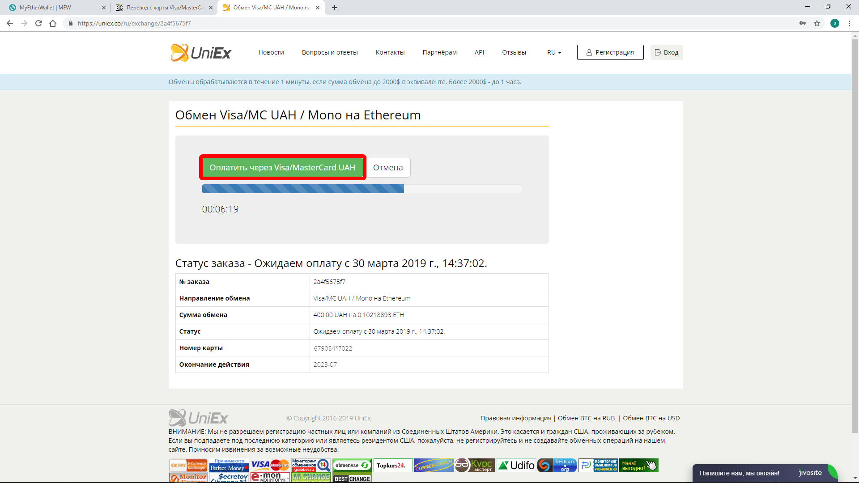The width and height of the screenshot is (859, 483).
Task: Open Правовая информация link
Action: pos(516,418)
